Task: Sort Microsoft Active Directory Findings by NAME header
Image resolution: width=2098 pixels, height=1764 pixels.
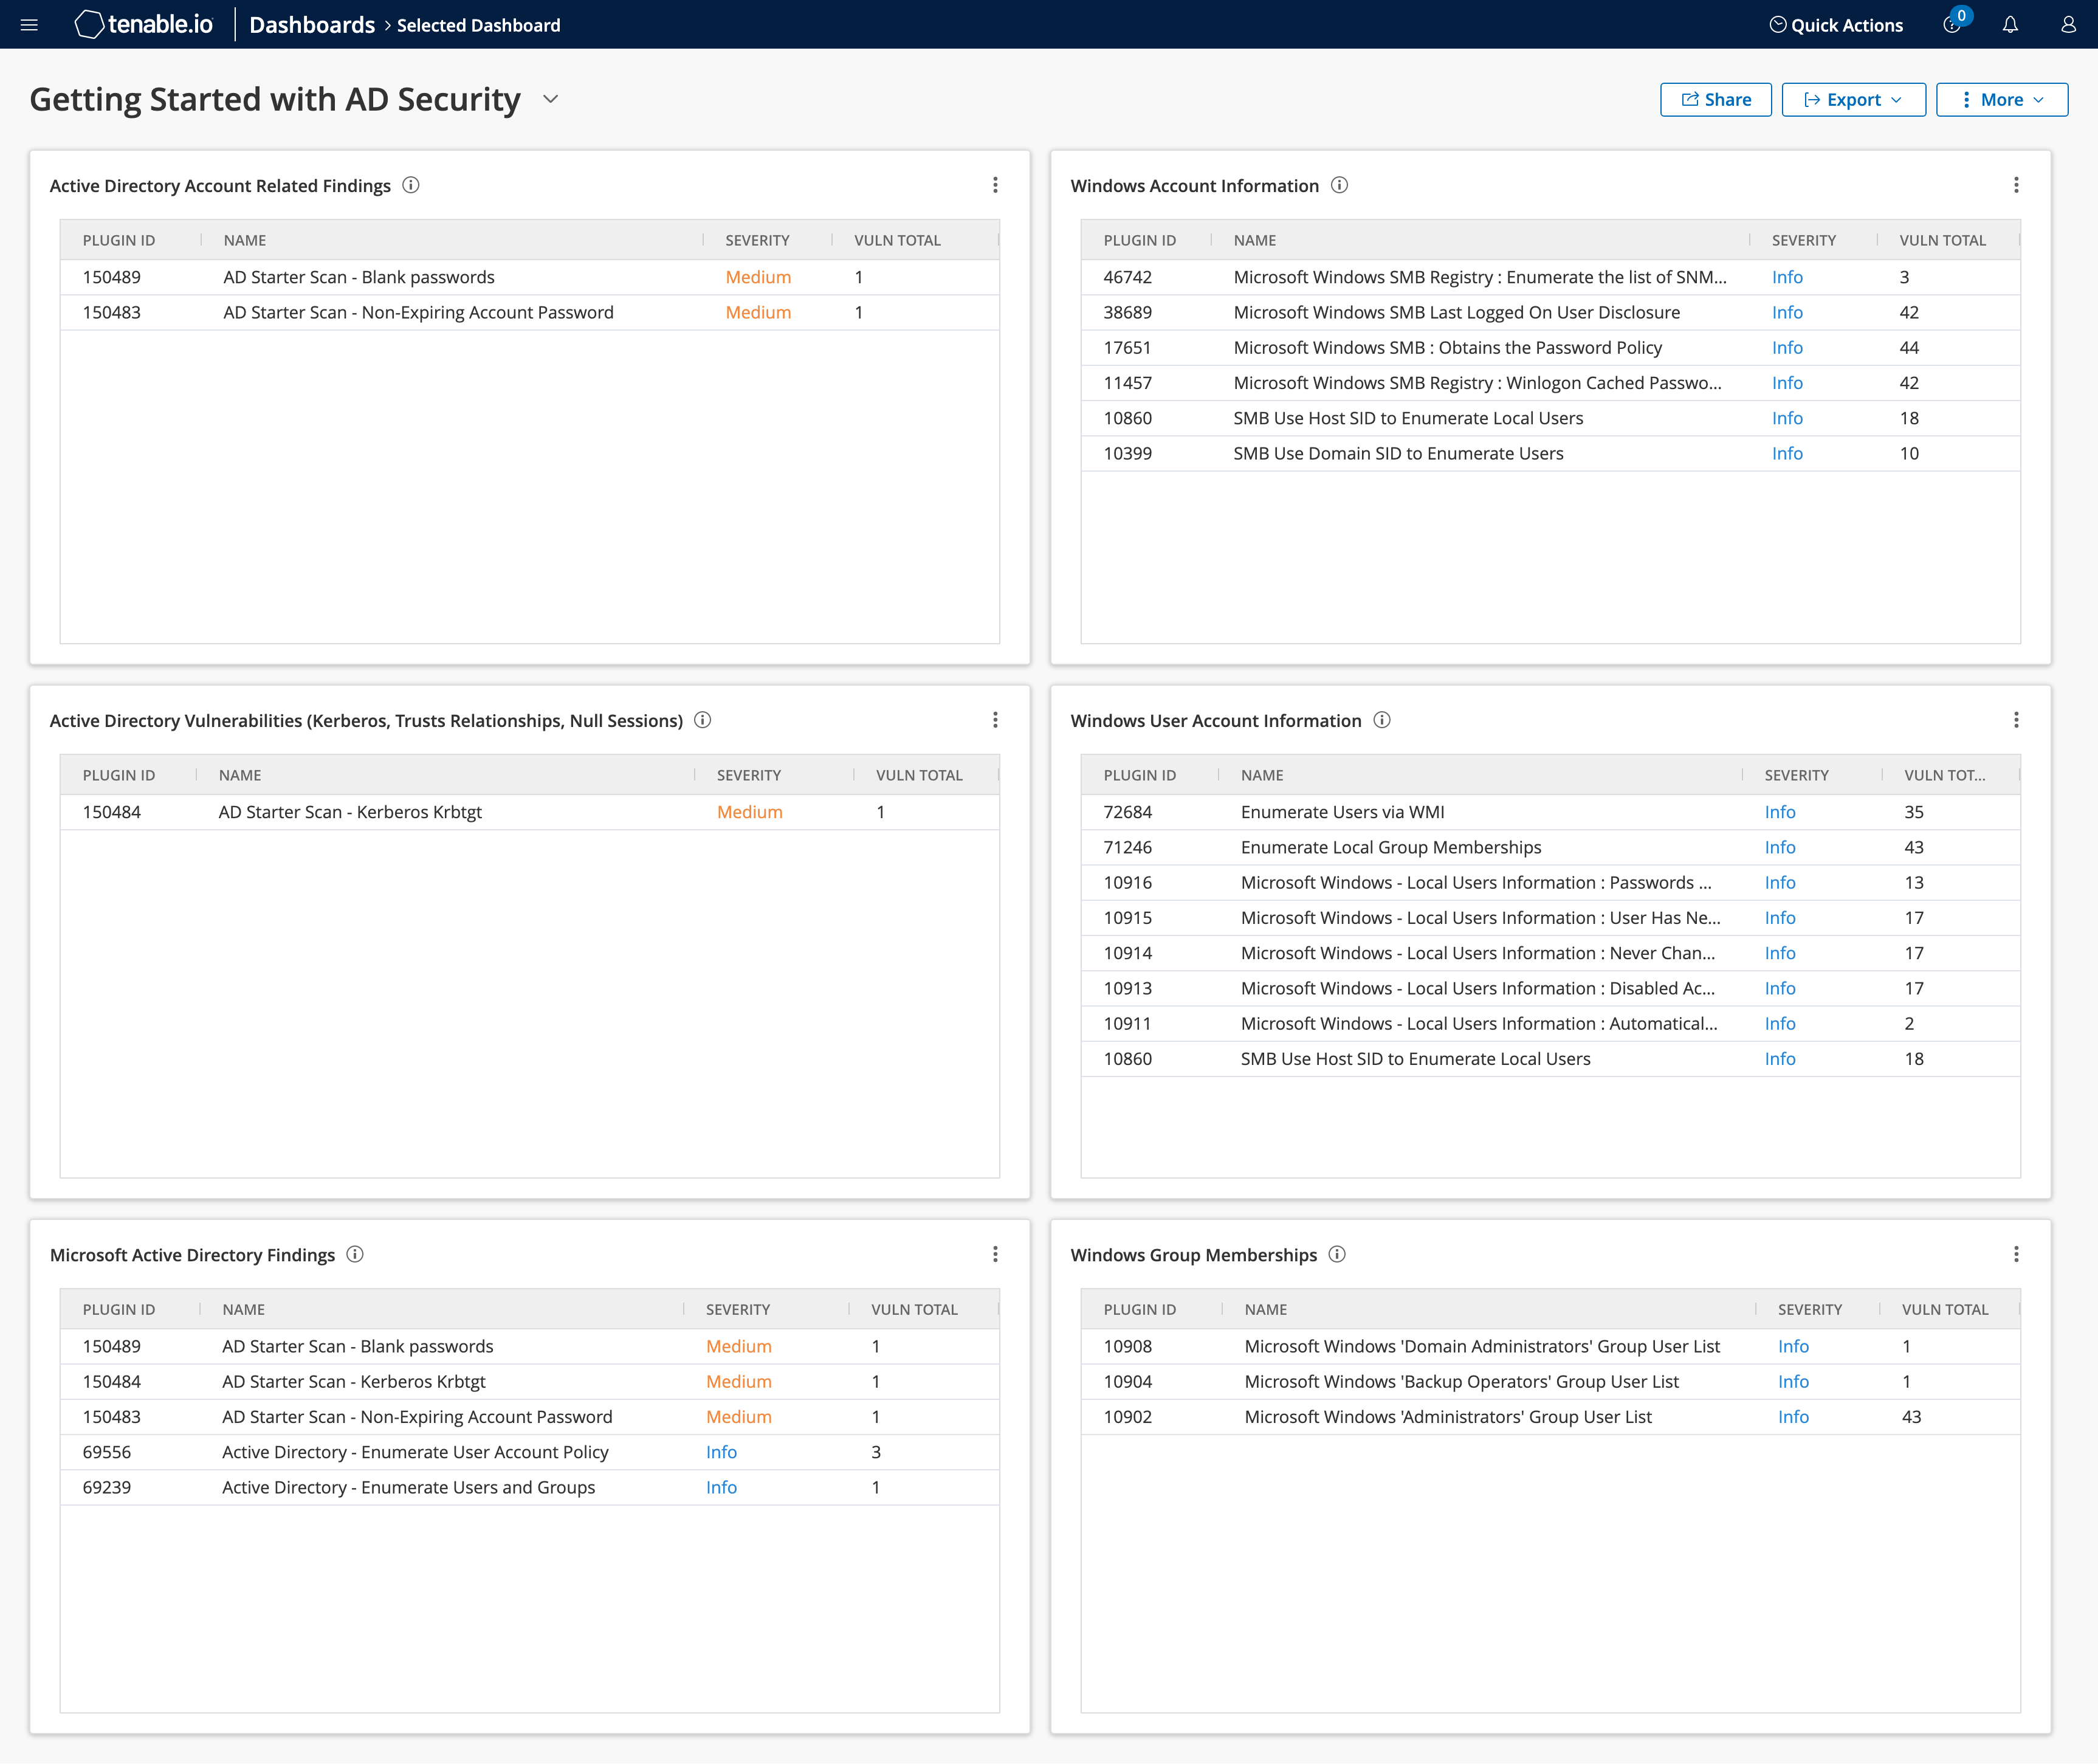Action: click(243, 1309)
